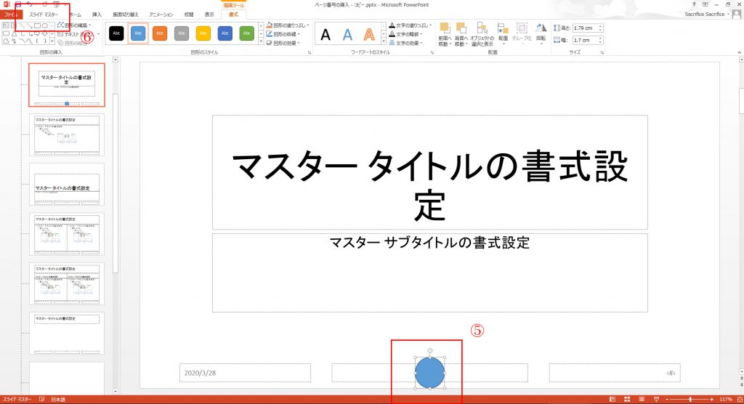
Task: Open 図形の効果 shape effects menu
Action: point(283,43)
